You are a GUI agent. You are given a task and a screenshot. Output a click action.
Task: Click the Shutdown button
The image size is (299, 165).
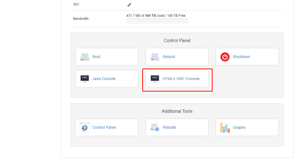coord(241,56)
